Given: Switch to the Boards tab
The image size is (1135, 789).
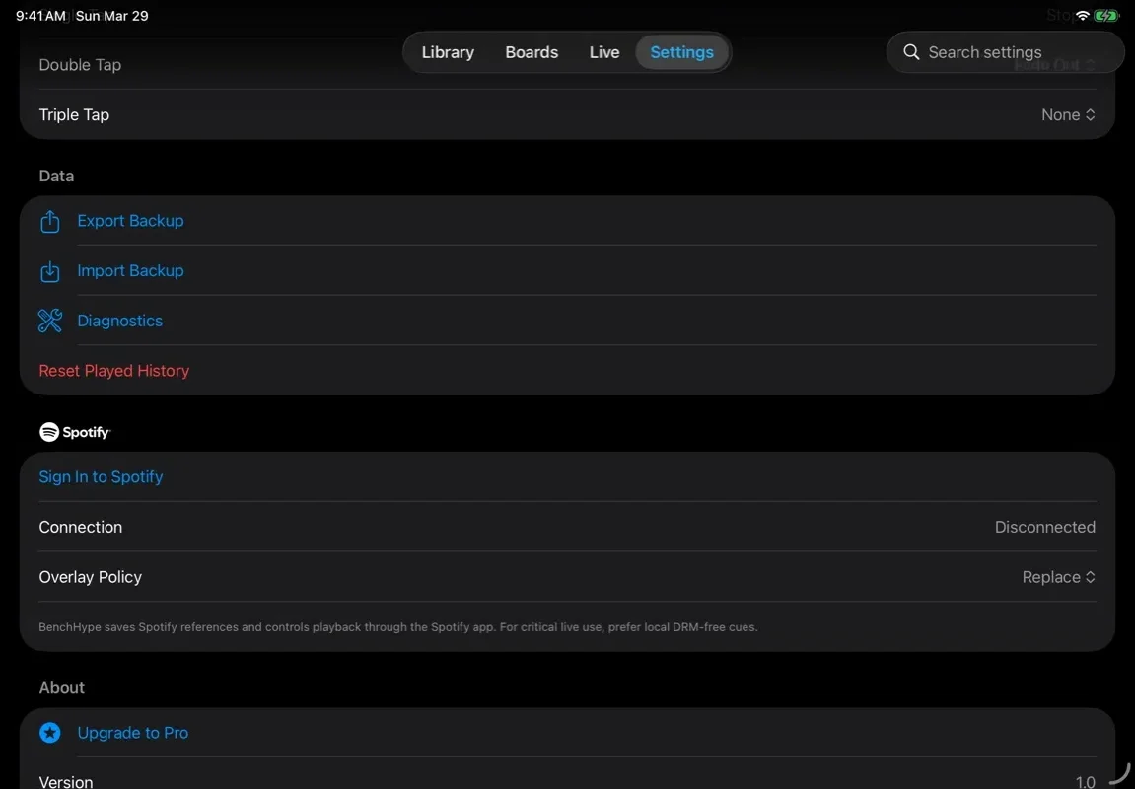Looking at the screenshot, I should tap(532, 51).
